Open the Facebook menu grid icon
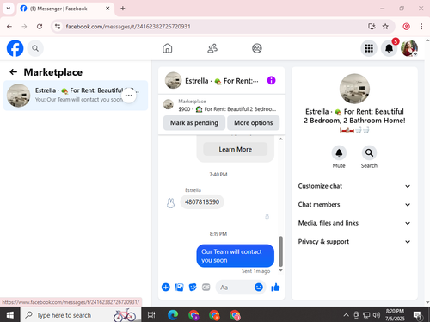This screenshot has width=430, height=322. [x=369, y=48]
